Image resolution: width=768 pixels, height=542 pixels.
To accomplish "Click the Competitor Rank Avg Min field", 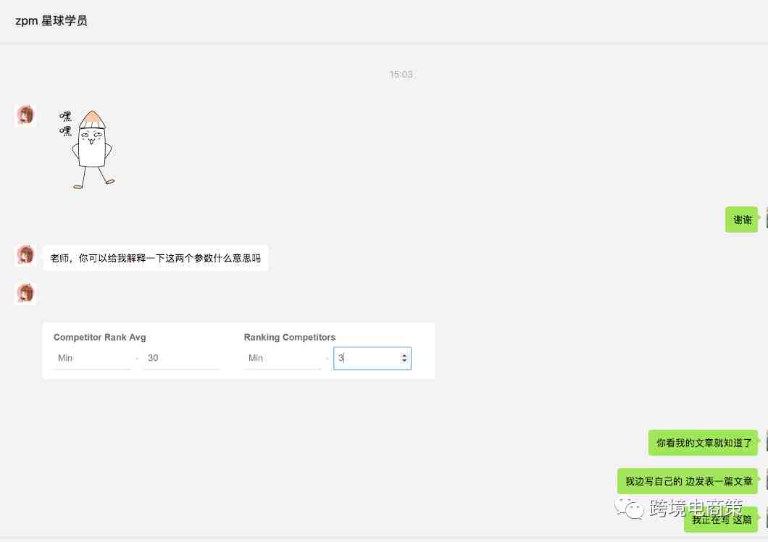I will coord(91,358).
